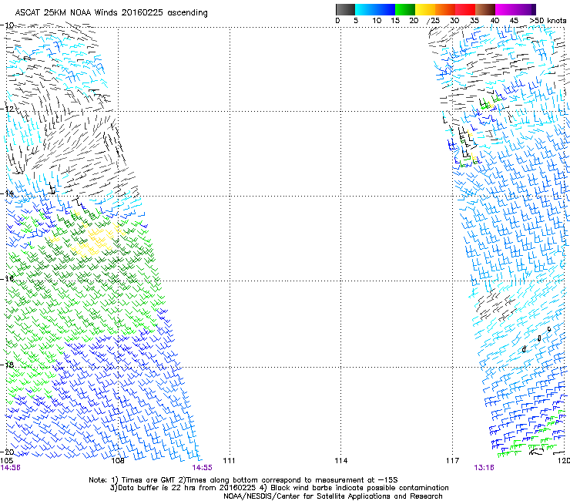This screenshot has height=501, width=570.
Task: Click the '35' label under the color scale
Action: click(x=474, y=21)
